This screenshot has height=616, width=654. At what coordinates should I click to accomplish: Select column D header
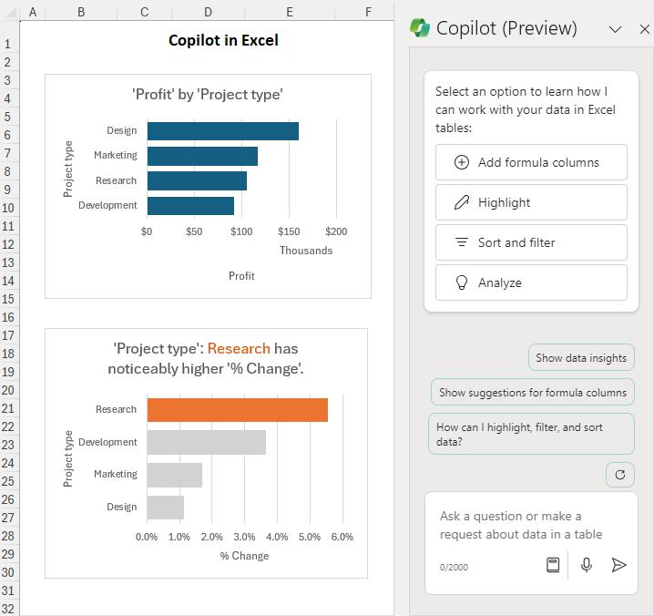point(208,12)
